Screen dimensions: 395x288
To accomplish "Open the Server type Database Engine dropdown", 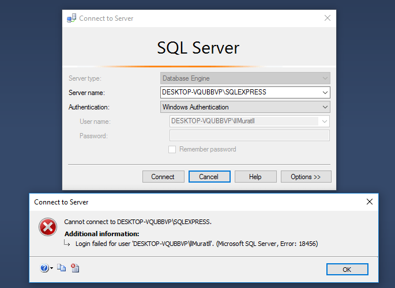I will [245, 78].
